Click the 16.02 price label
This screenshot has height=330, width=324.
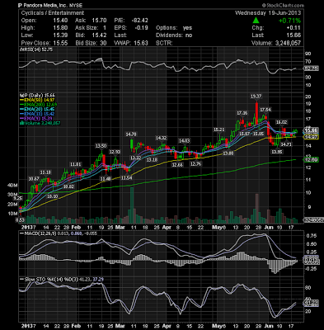[282, 122]
